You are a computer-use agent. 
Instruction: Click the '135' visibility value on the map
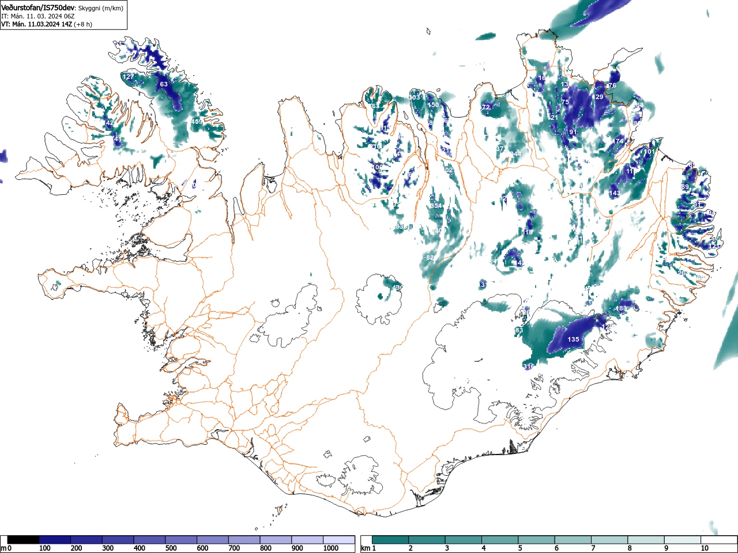[x=573, y=339]
